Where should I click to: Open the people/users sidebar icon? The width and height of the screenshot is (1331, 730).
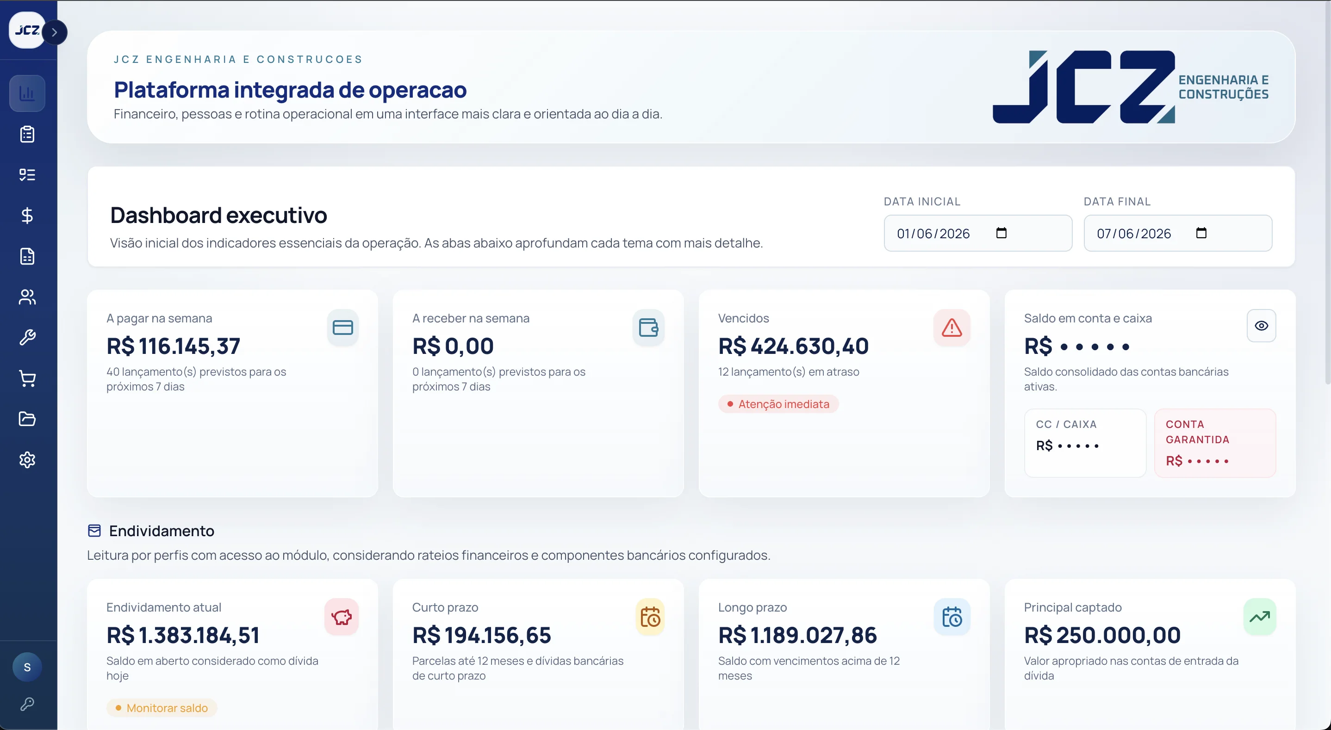pos(27,297)
